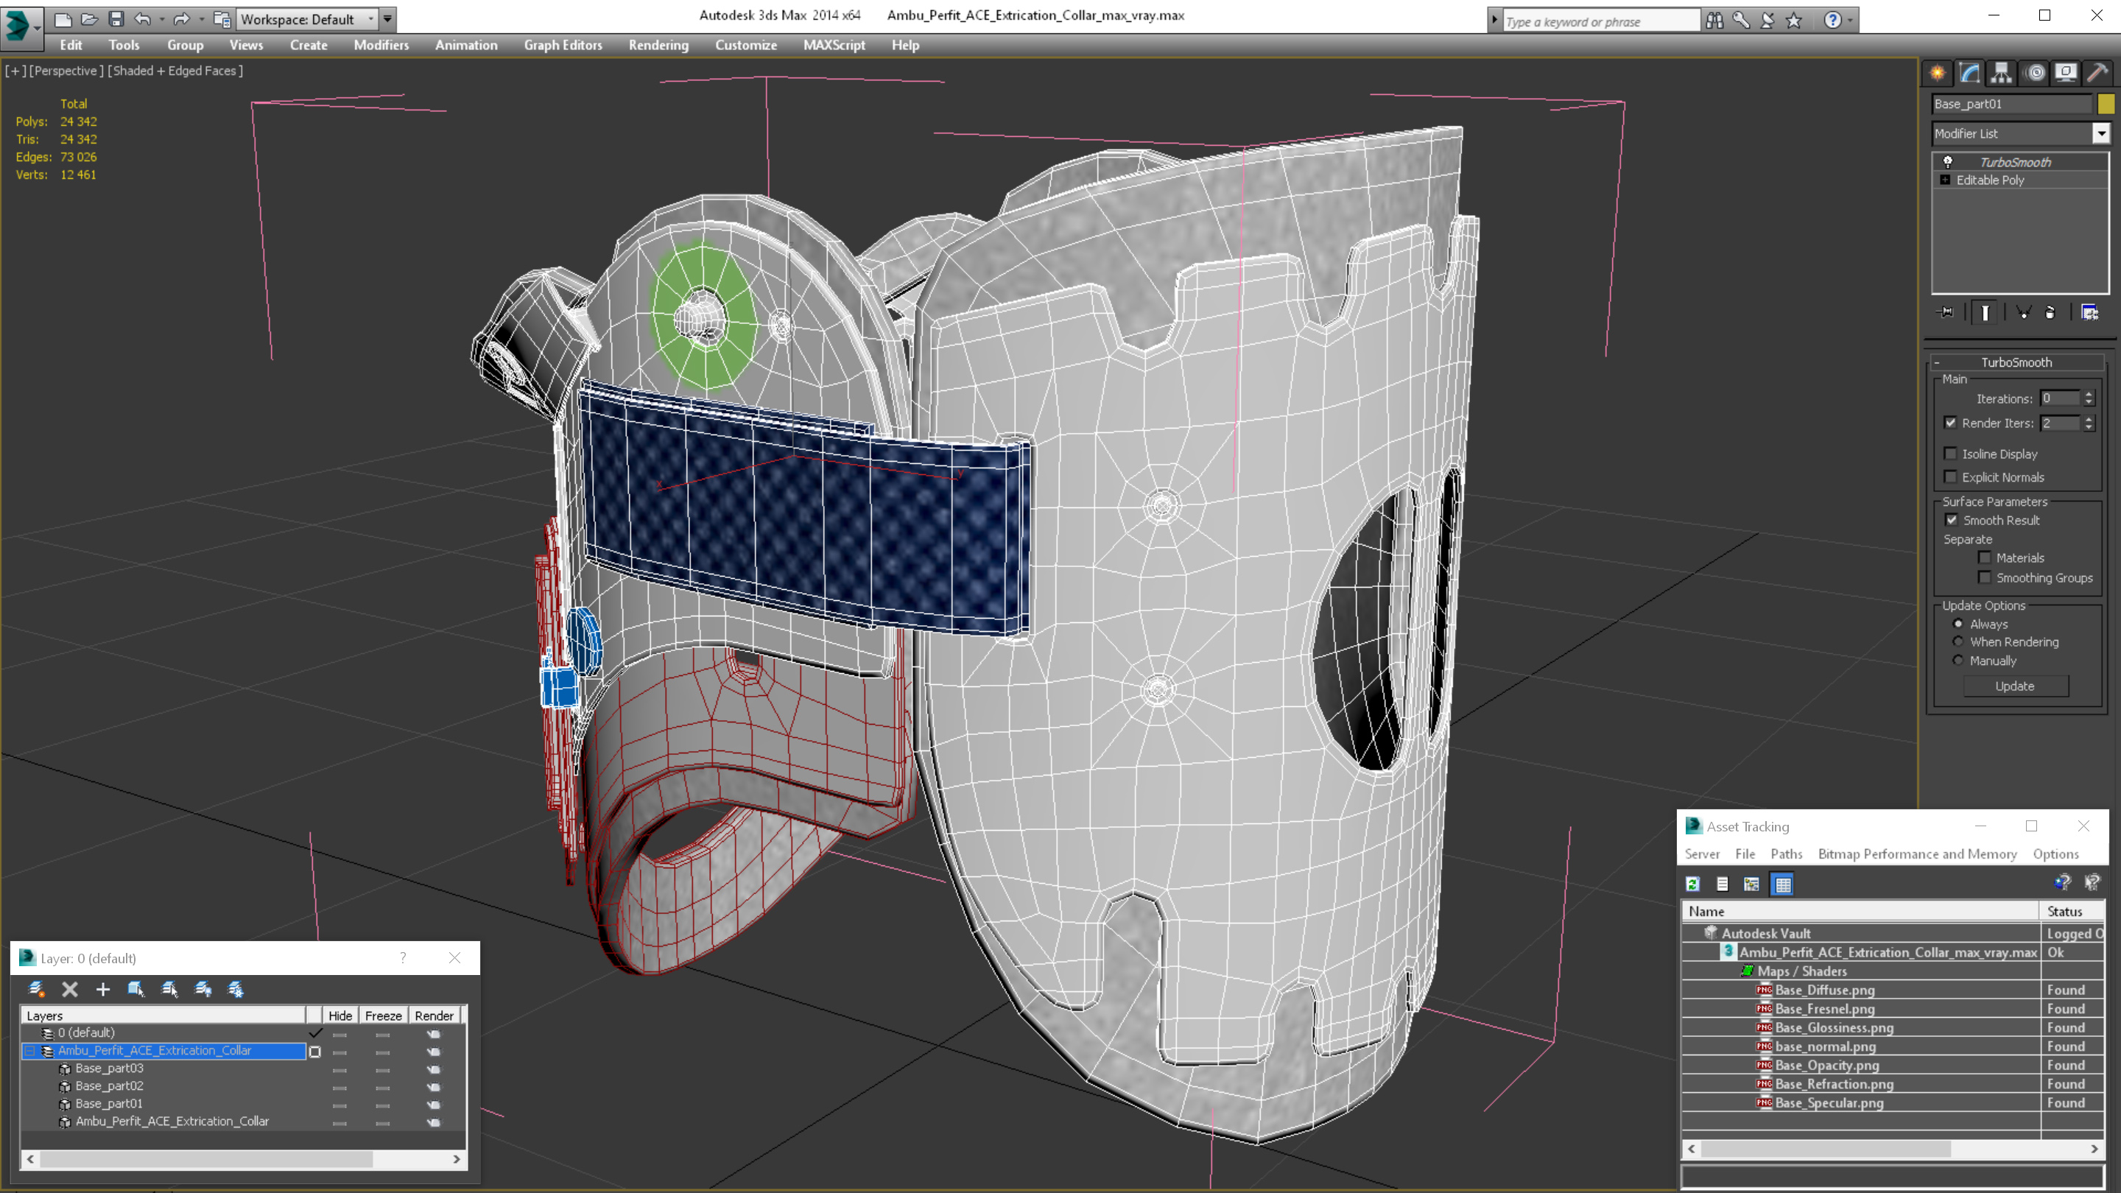Image resolution: width=2121 pixels, height=1193 pixels.
Task: Click Make Unique modifier button
Action: pyautogui.click(x=2024, y=312)
